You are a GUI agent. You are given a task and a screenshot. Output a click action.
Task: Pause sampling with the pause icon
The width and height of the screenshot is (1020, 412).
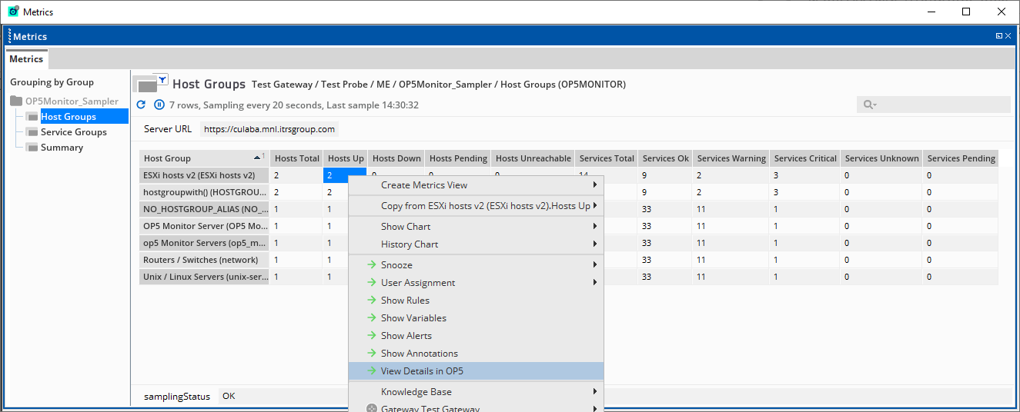click(x=159, y=105)
